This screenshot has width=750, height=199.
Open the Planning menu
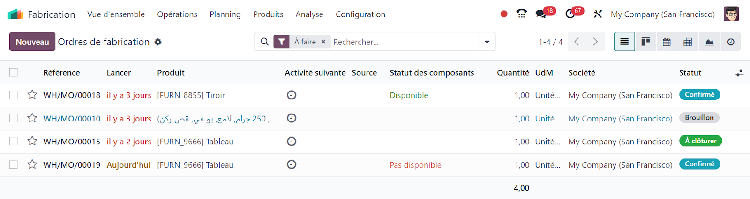point(225,14)
